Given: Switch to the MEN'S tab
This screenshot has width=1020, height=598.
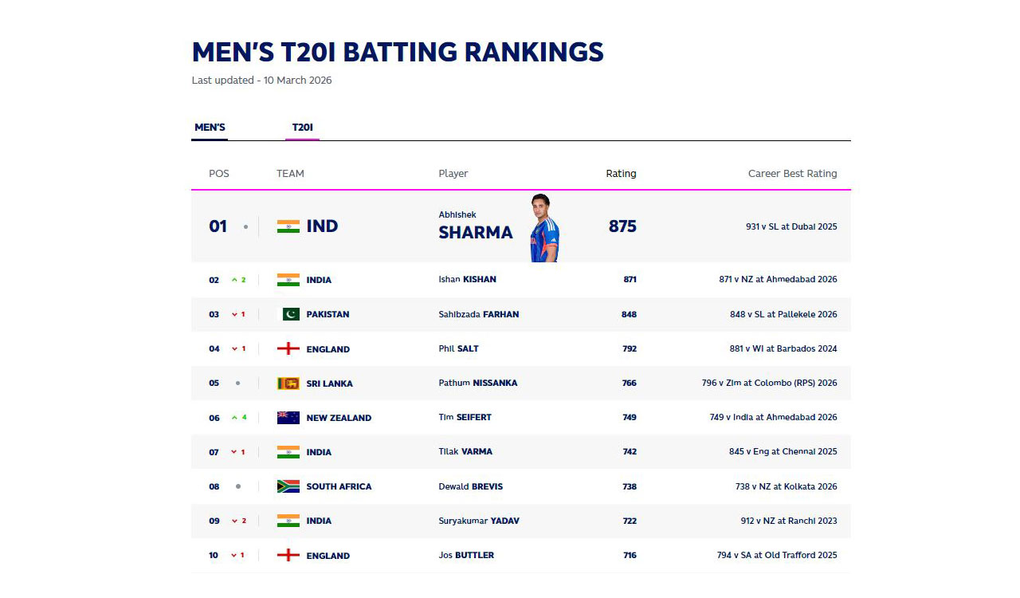Looking at the screenshot, I should [210, 128].
